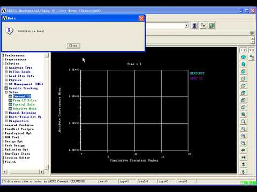Click the eighth view cube icon (Bottom View)
This screenshot has width=257, height=192.
coord(243,107)
